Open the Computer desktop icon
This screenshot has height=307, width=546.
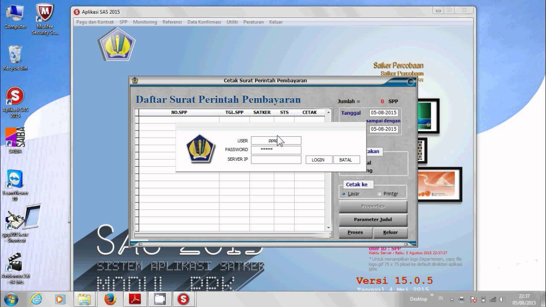15,16
